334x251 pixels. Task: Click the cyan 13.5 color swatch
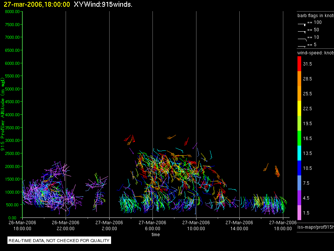coord(299,153)
